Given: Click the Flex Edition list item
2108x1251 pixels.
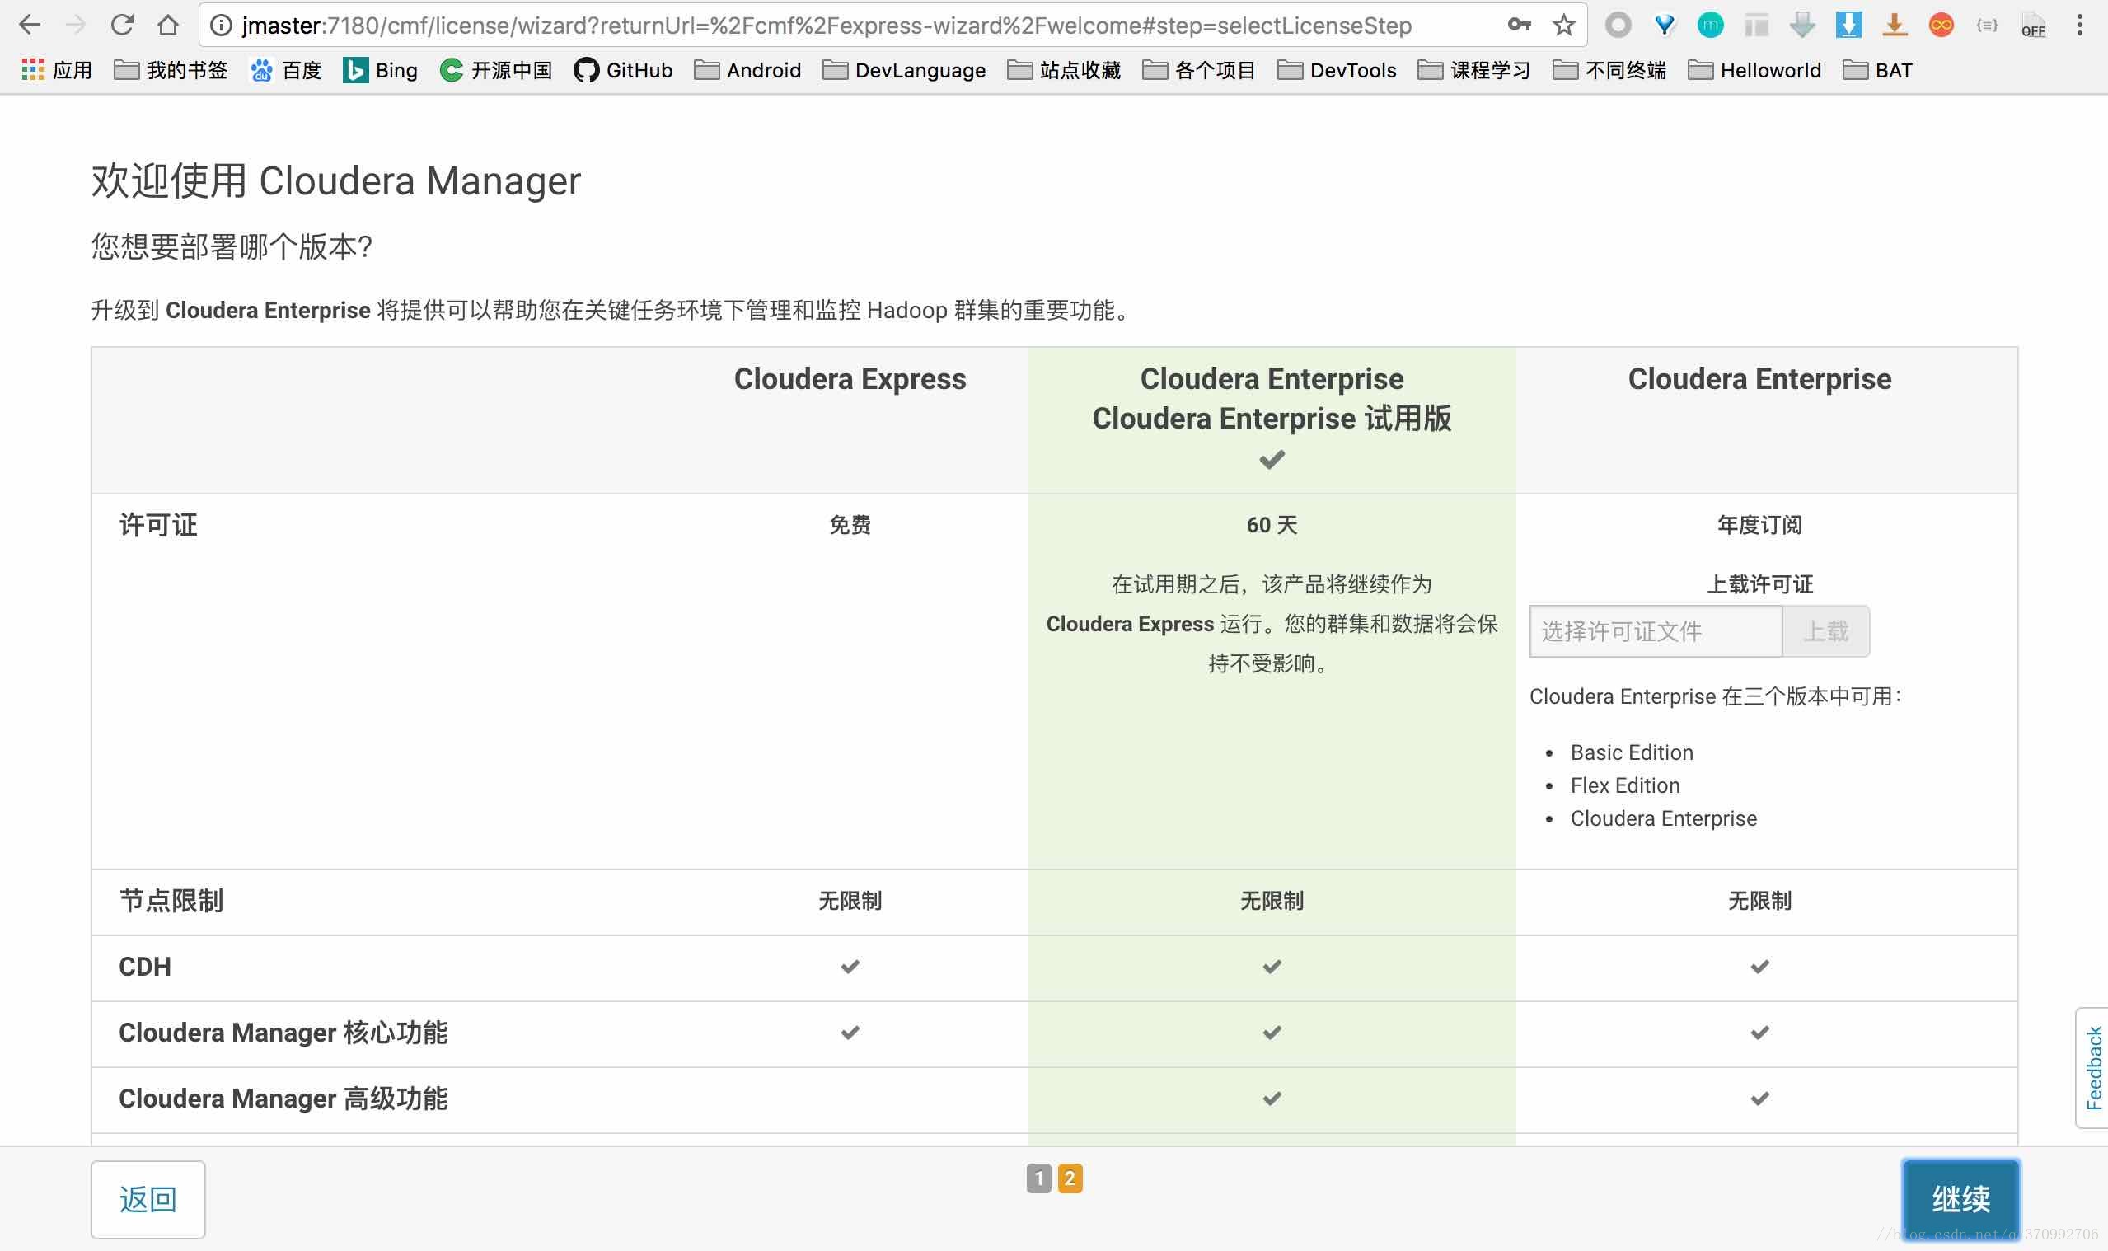Looking at the screenshot, I should tap(1624, 785).
